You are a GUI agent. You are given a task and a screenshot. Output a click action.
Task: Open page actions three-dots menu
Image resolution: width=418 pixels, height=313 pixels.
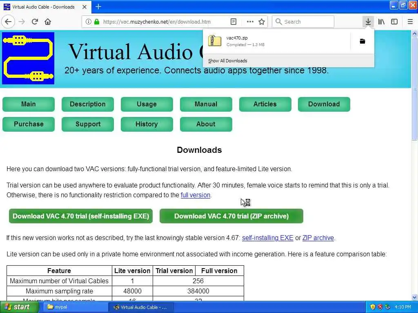tap(250, 22)
